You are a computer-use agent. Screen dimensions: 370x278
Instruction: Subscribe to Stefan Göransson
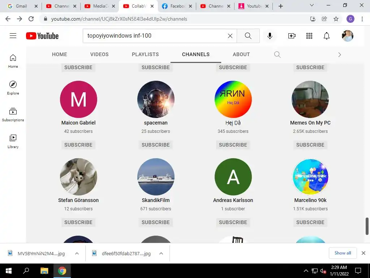[x=78, y=222]
